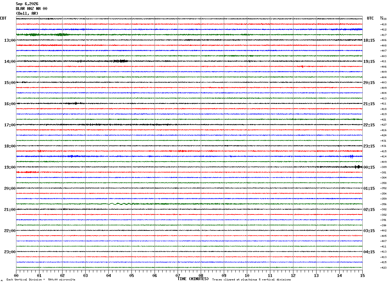Click the green wiggle burst near 20:45 trace
Image resolution: width=388 pixels, height=284 pixels.
[120, 204]
